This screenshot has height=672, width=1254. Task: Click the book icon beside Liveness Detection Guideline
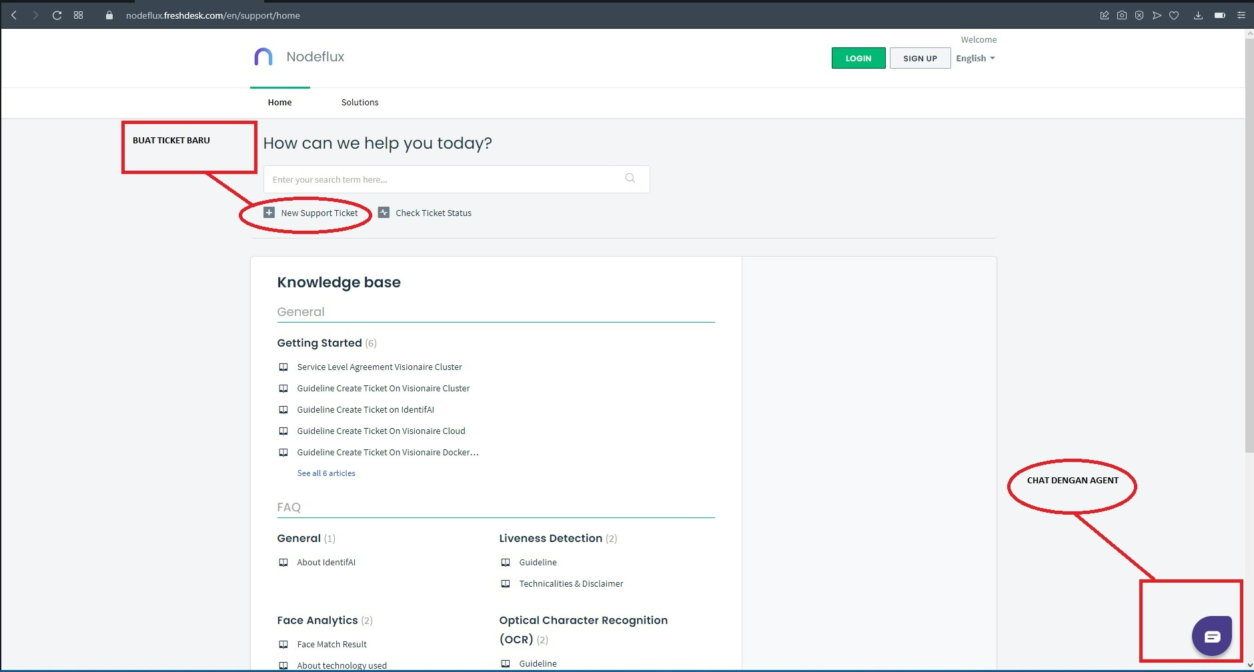(506, 563)
